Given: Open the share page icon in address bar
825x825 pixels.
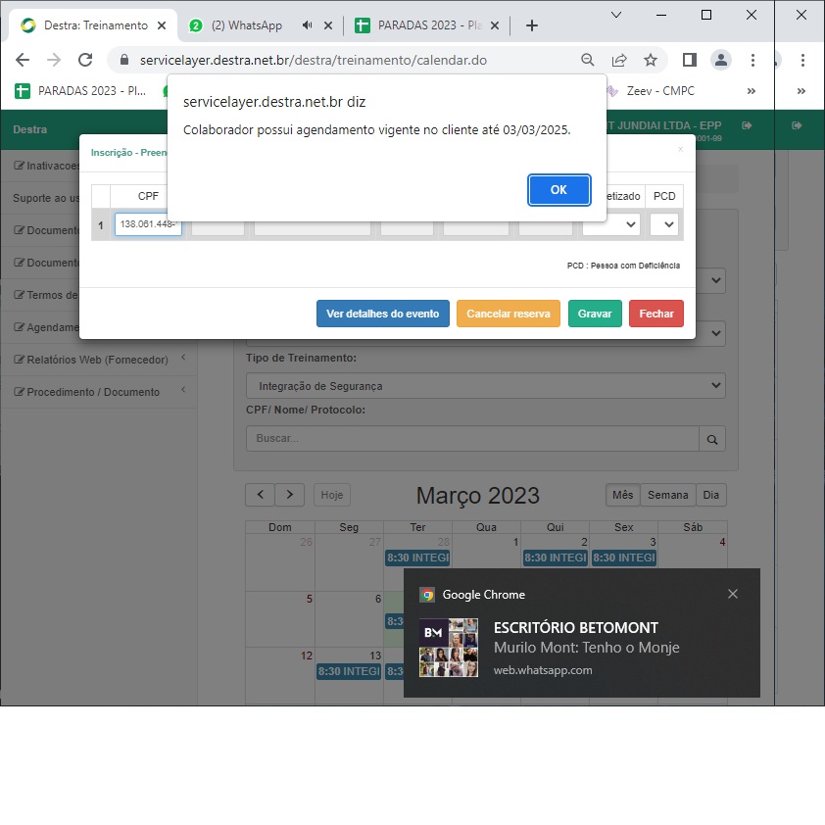Looking at the screenshot, I should tap(619, 60).
